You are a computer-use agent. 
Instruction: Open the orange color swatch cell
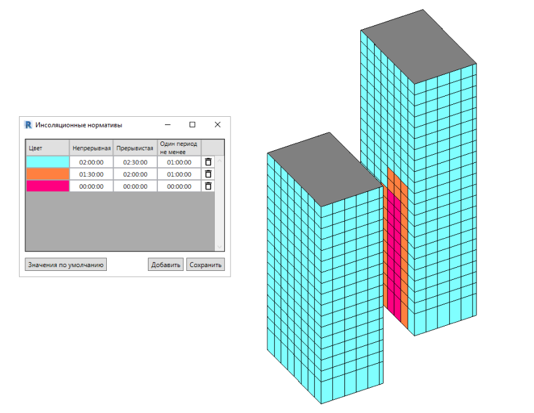[47, 174]
